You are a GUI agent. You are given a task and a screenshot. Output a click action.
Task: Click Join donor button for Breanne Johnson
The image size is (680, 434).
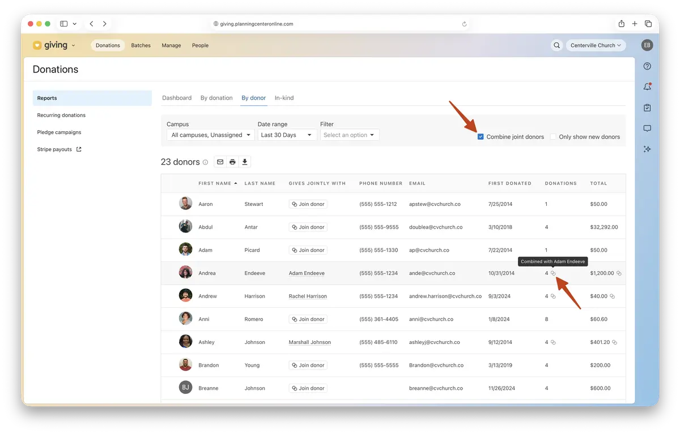[x=308, y=388]
